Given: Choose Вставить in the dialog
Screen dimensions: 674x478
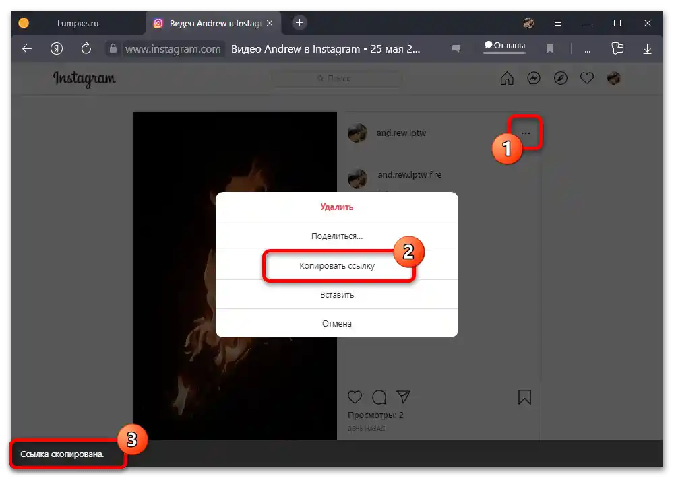Looking at the screenshot, I should tap(336, 295).
